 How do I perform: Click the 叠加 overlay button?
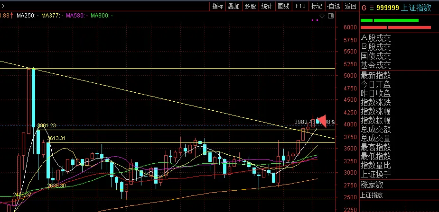pos(234,6)
